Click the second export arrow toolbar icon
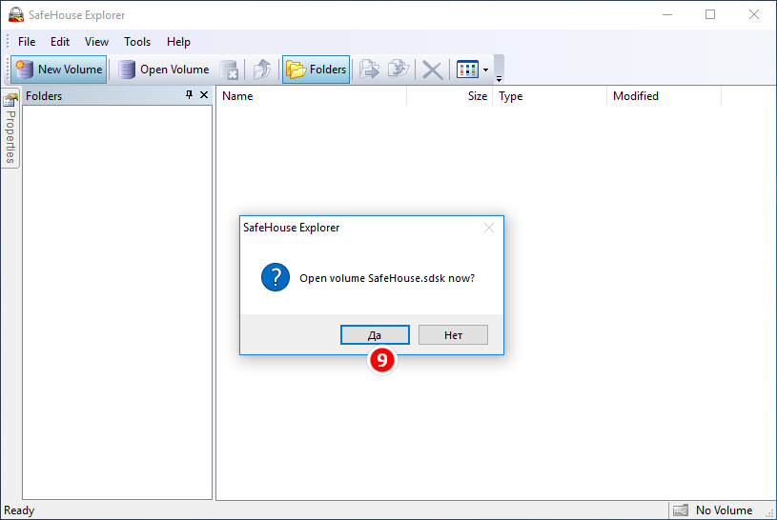Viewport: 777px width, 520px height. pos(399,70)
